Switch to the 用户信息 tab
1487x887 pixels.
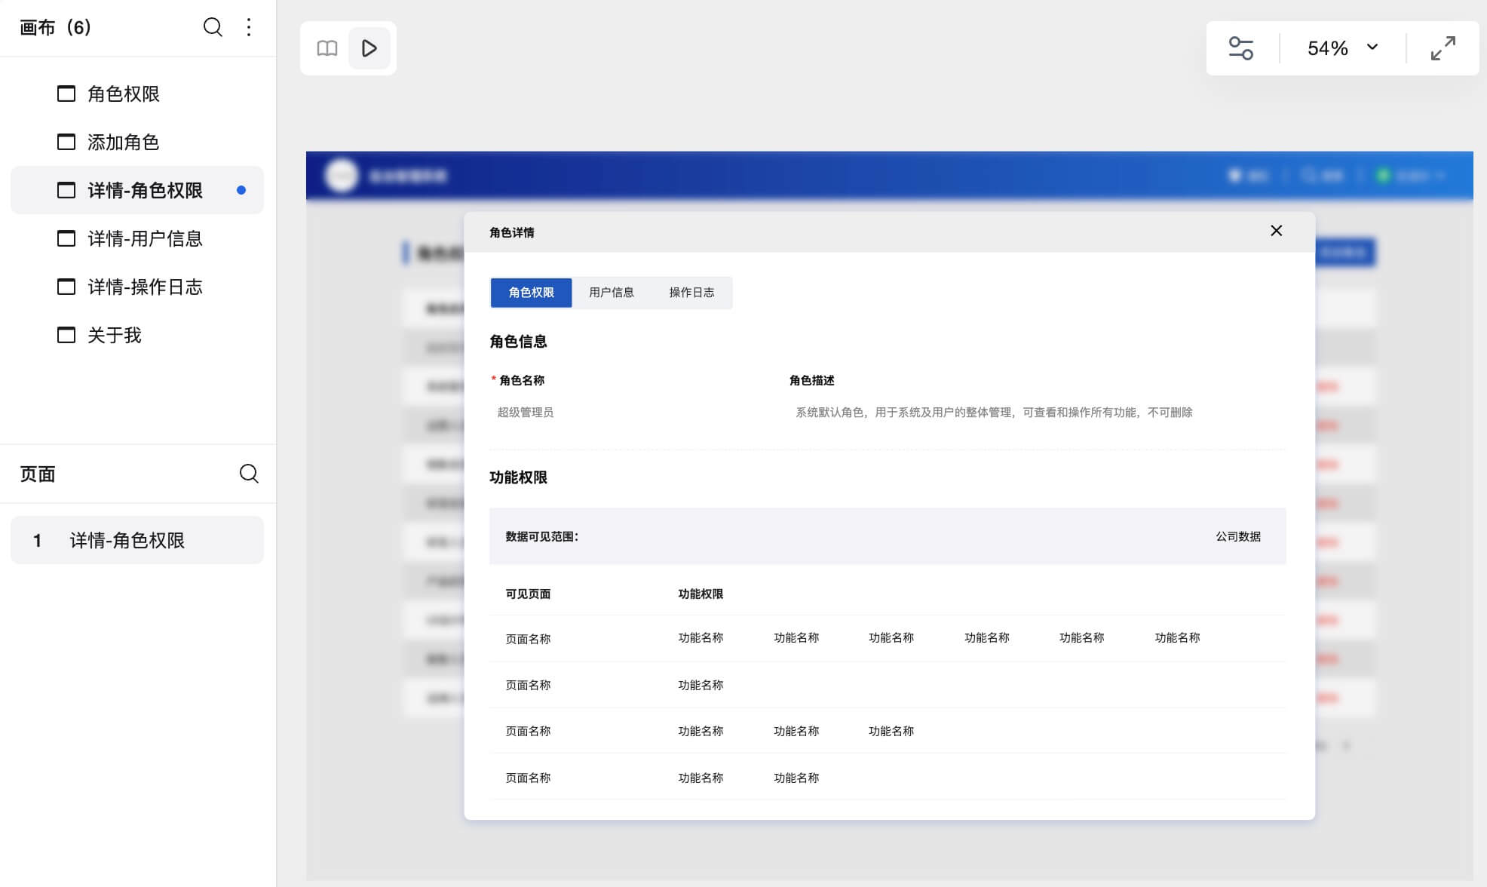611,293
